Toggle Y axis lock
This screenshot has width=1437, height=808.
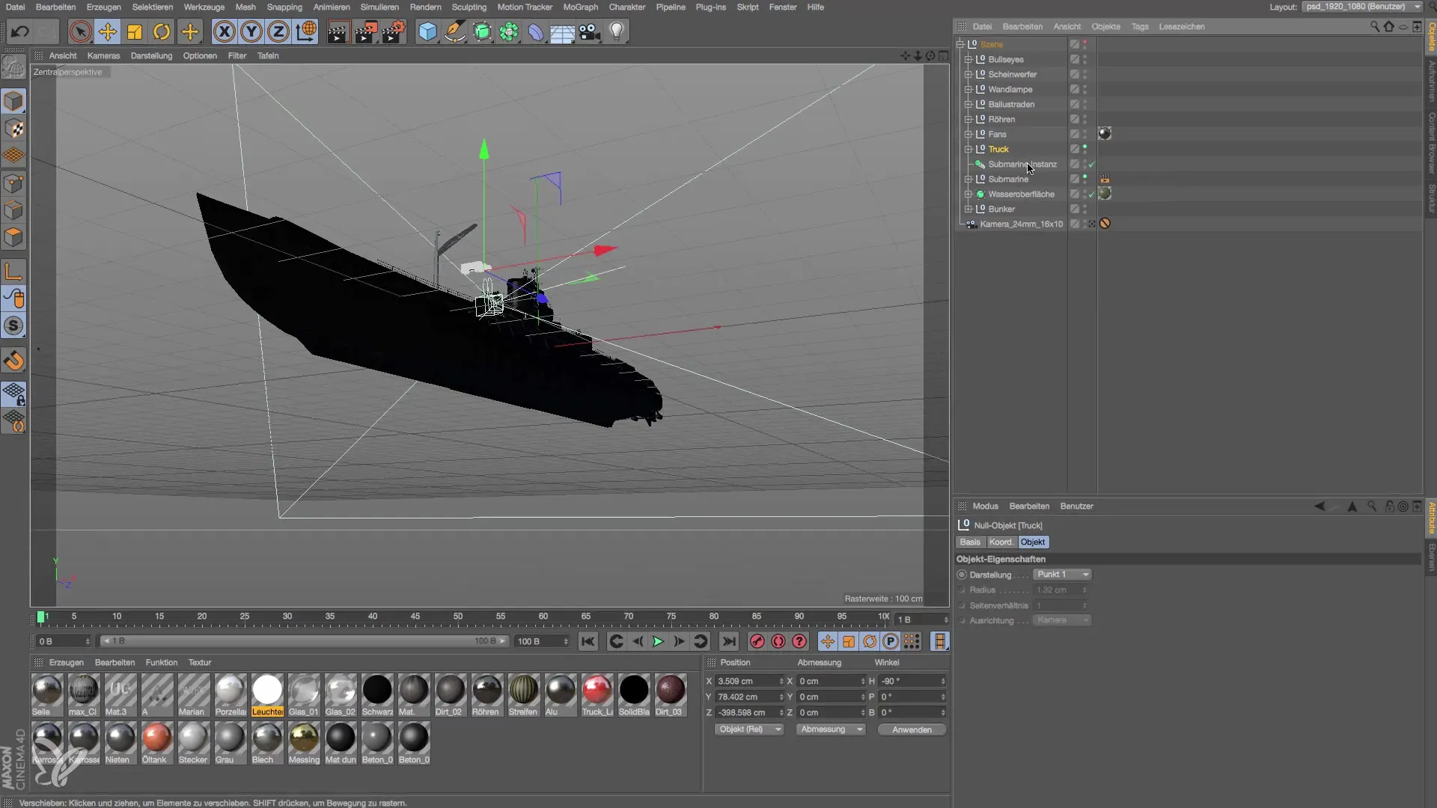pos(251,31)
